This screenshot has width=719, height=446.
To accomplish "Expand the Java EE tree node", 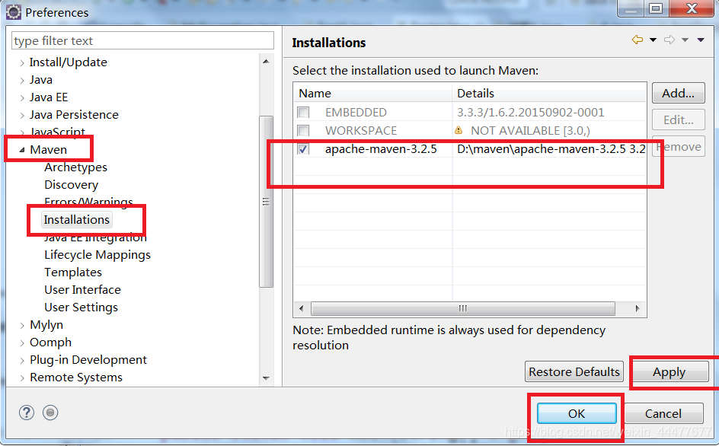I will click(x=22, y=97).
